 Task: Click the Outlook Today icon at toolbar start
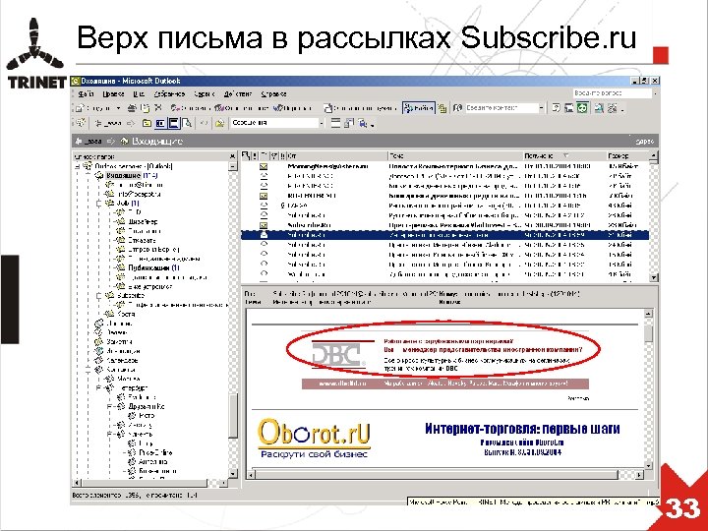(x=81, y=123)
